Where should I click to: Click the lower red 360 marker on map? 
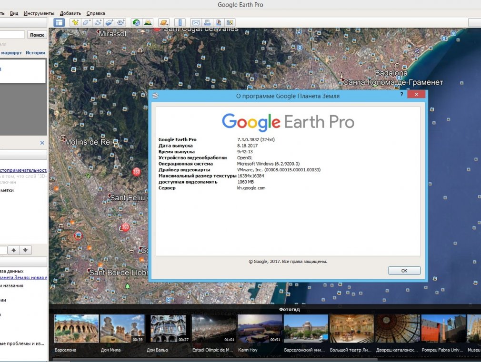[x=125, y=227]
